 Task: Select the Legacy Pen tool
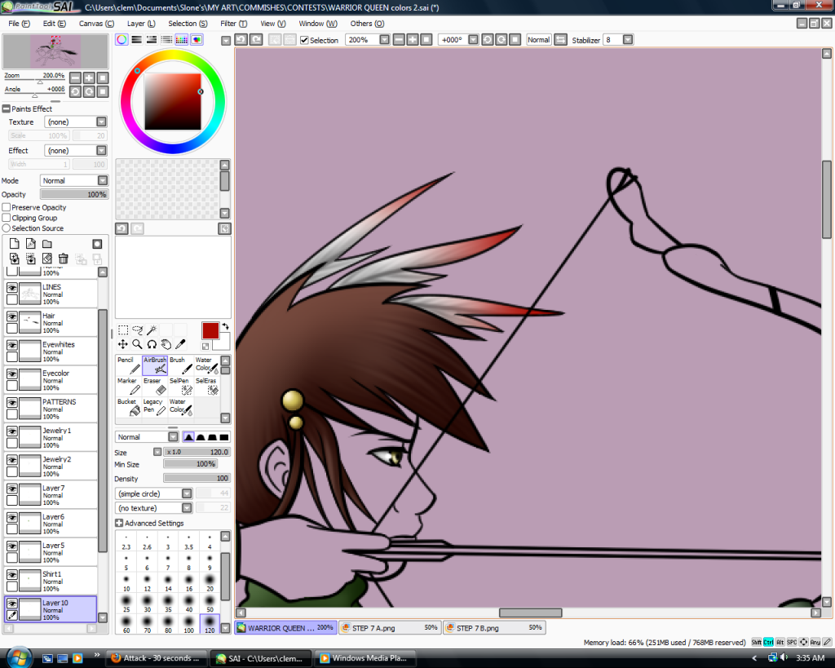154,407
